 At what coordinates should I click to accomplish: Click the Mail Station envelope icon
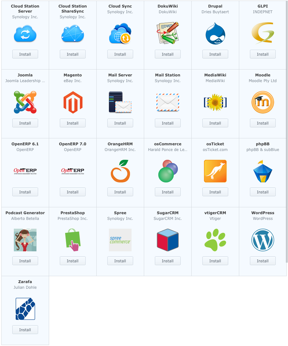[x=168, y=102]
